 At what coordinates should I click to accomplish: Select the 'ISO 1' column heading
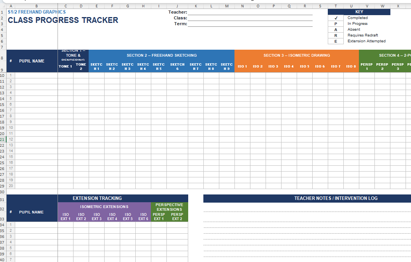243,66
